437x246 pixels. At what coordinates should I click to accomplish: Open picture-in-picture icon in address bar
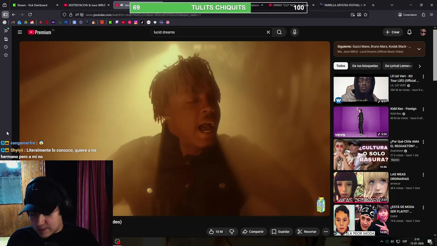(353, 15)
